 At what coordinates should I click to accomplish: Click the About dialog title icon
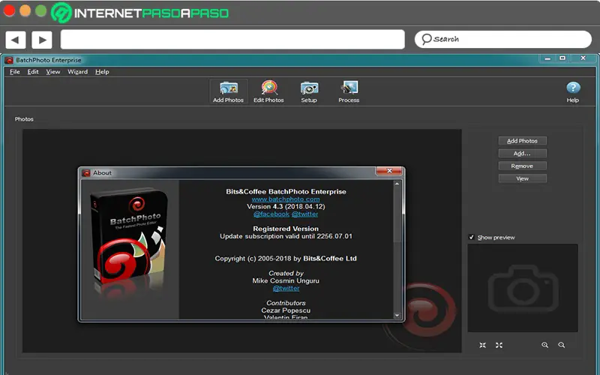[x=86, y=173]
